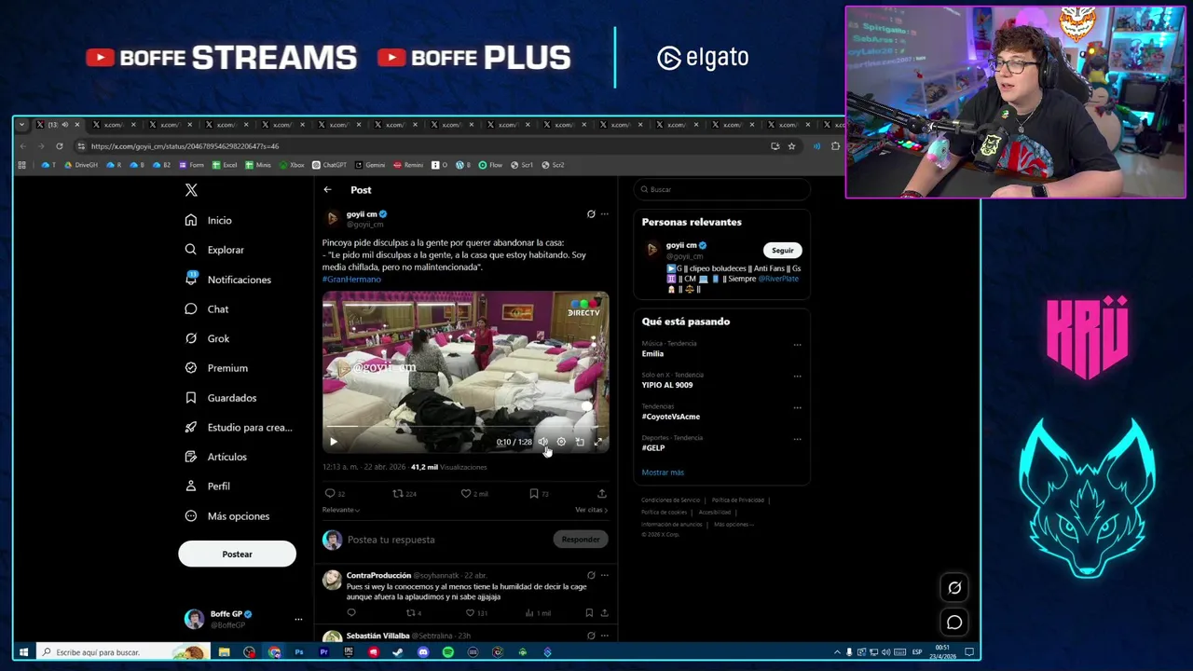The image size is (1193, 671).
Task: Open Artículos in sidebar
Action: 215,457
